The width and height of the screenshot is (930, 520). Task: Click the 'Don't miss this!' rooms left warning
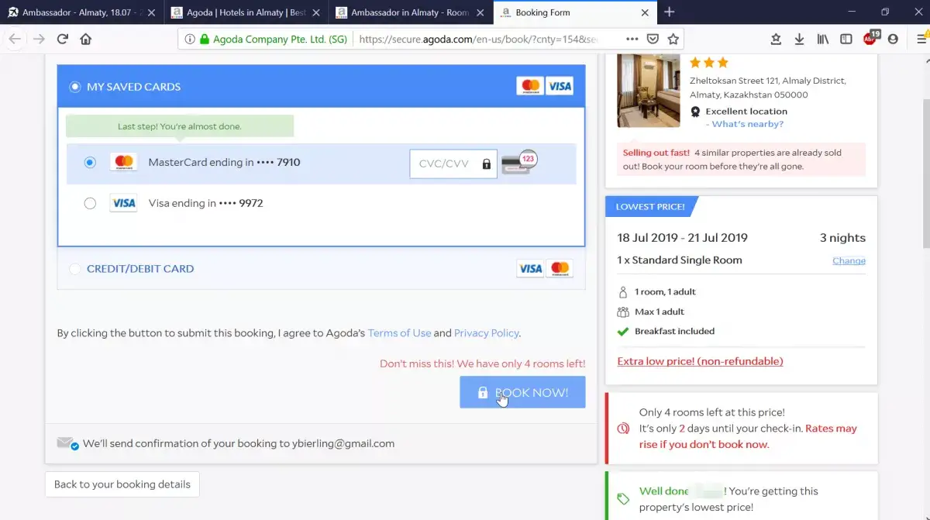(x=483, y=363)
